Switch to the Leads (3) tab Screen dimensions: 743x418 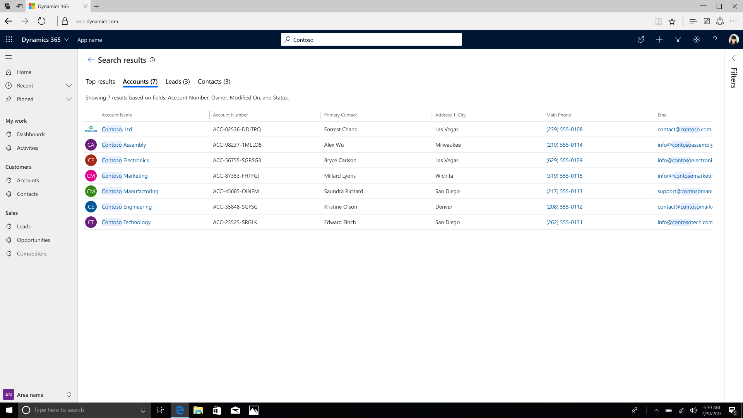tap(178, 81)
